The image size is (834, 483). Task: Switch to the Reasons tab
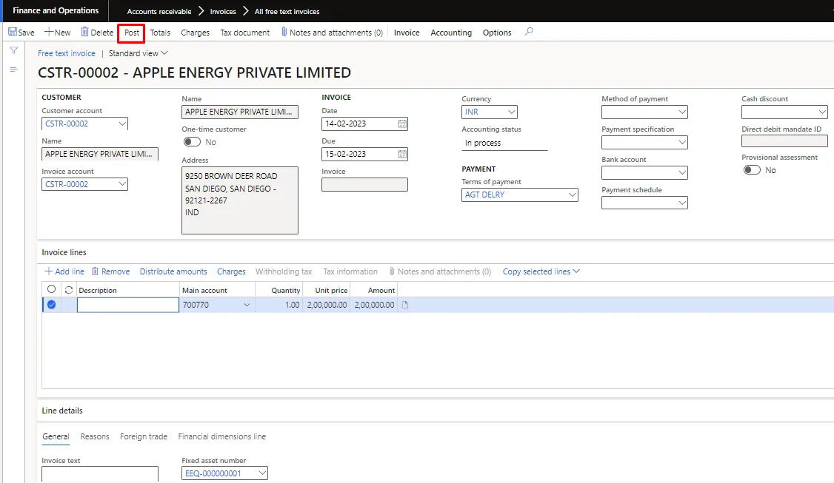(95, 436)
